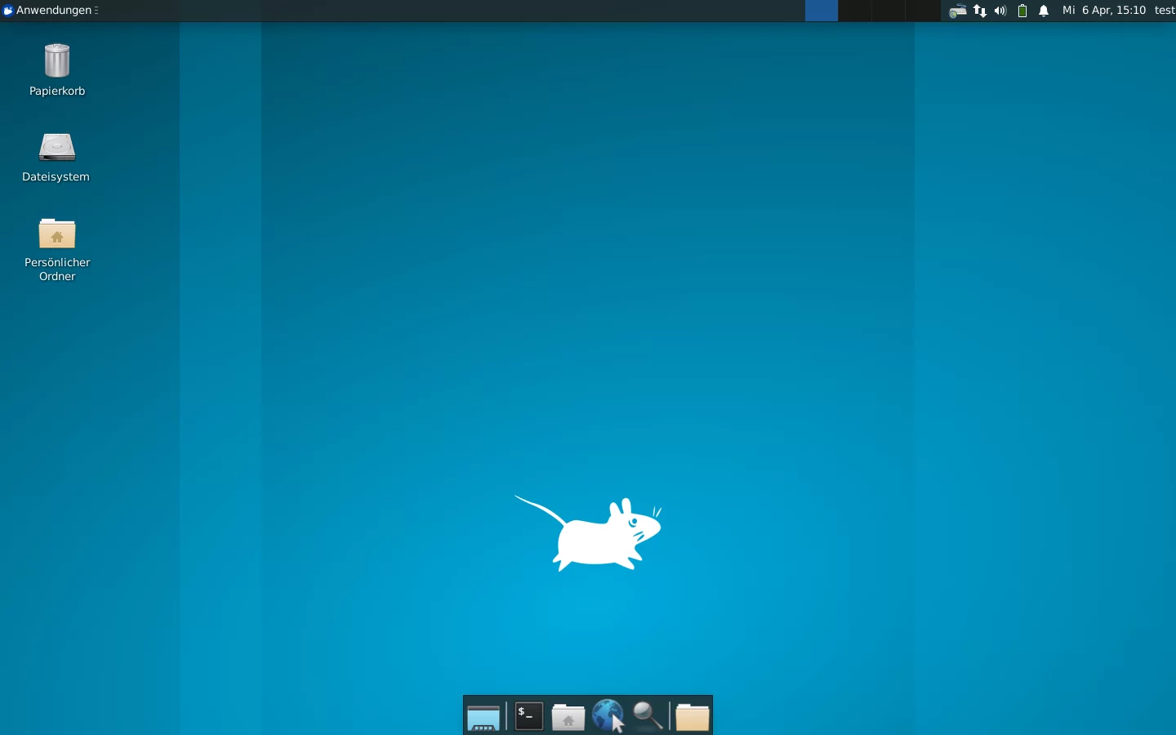Click the battery power manager icon
This screenshot has height=735, width=1176.
(1022, 11)
